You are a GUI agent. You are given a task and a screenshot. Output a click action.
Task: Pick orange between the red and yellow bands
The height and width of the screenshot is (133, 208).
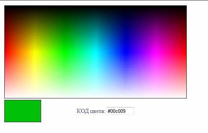(20, 53)
